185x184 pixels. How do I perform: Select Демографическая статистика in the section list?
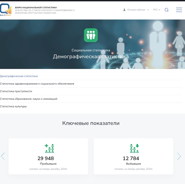click(x=19, y=76)
